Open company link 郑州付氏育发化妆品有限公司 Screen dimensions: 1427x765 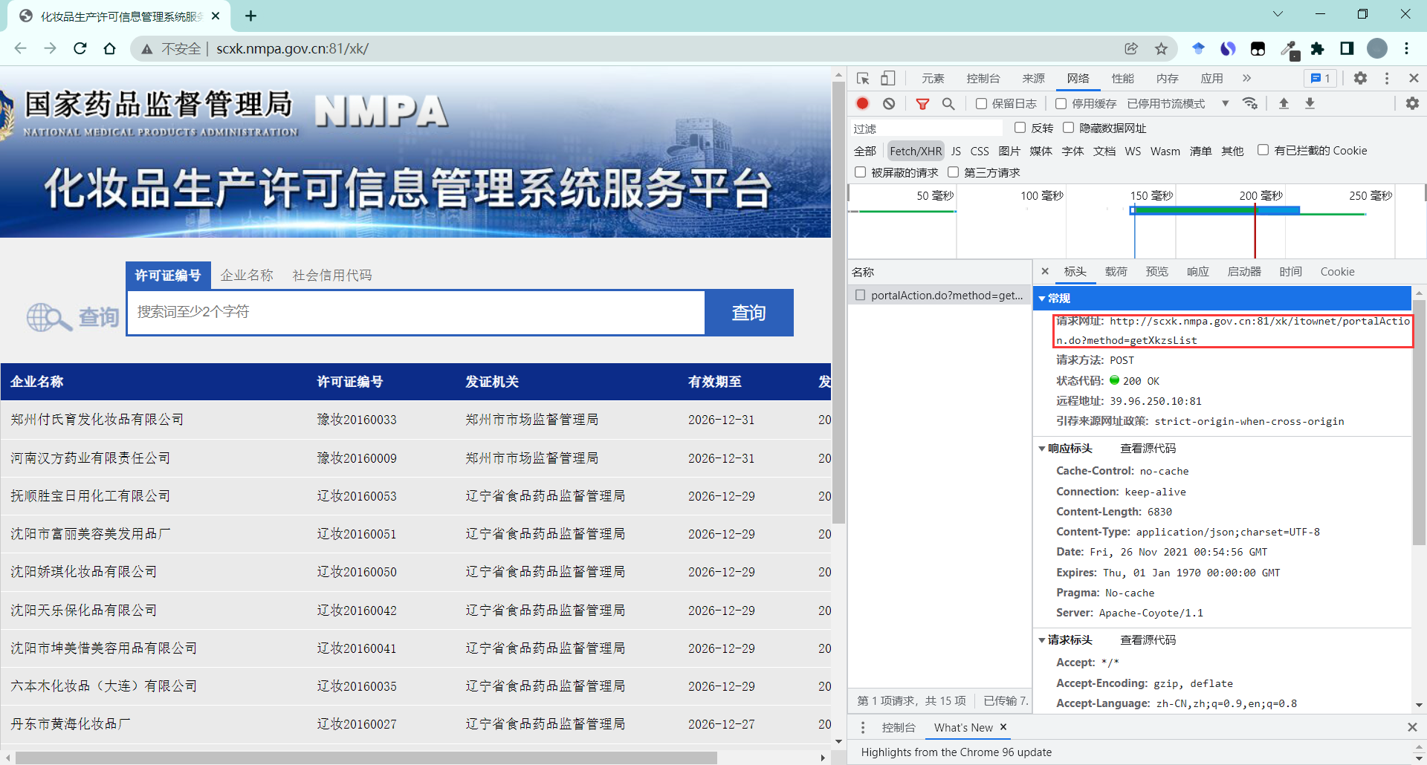point(97,420)
